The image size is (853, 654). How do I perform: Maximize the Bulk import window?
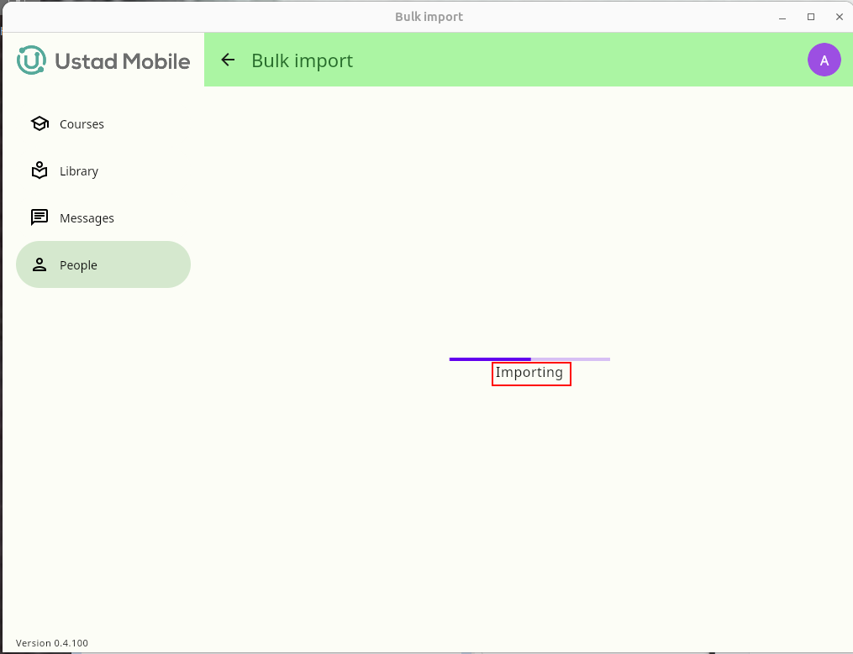pos(811,17)
